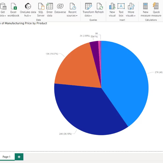This screenshot has width=163, height=163.
Task: Open More visuals gallery
Action: point(131,10)
